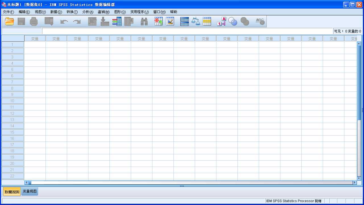Viewport: 364px width, 205px height.
Task: Switch to the 数据视图 tab
Action: click(12, 192)
